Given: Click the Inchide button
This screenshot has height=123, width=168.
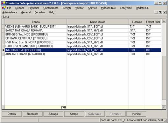Looking at the screenshot, I should coord(136,114).
